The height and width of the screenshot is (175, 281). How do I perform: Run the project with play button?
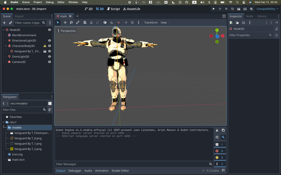coord(214,9)
